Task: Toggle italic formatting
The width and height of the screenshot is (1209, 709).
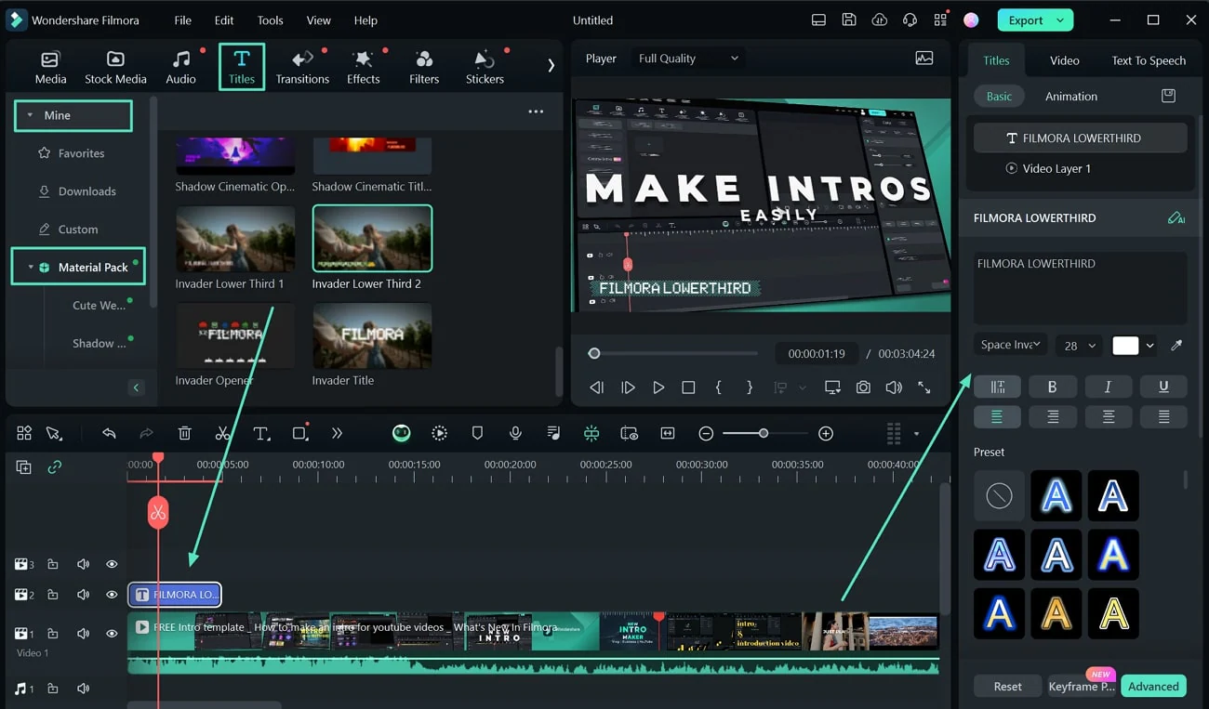Action: 1108,387
